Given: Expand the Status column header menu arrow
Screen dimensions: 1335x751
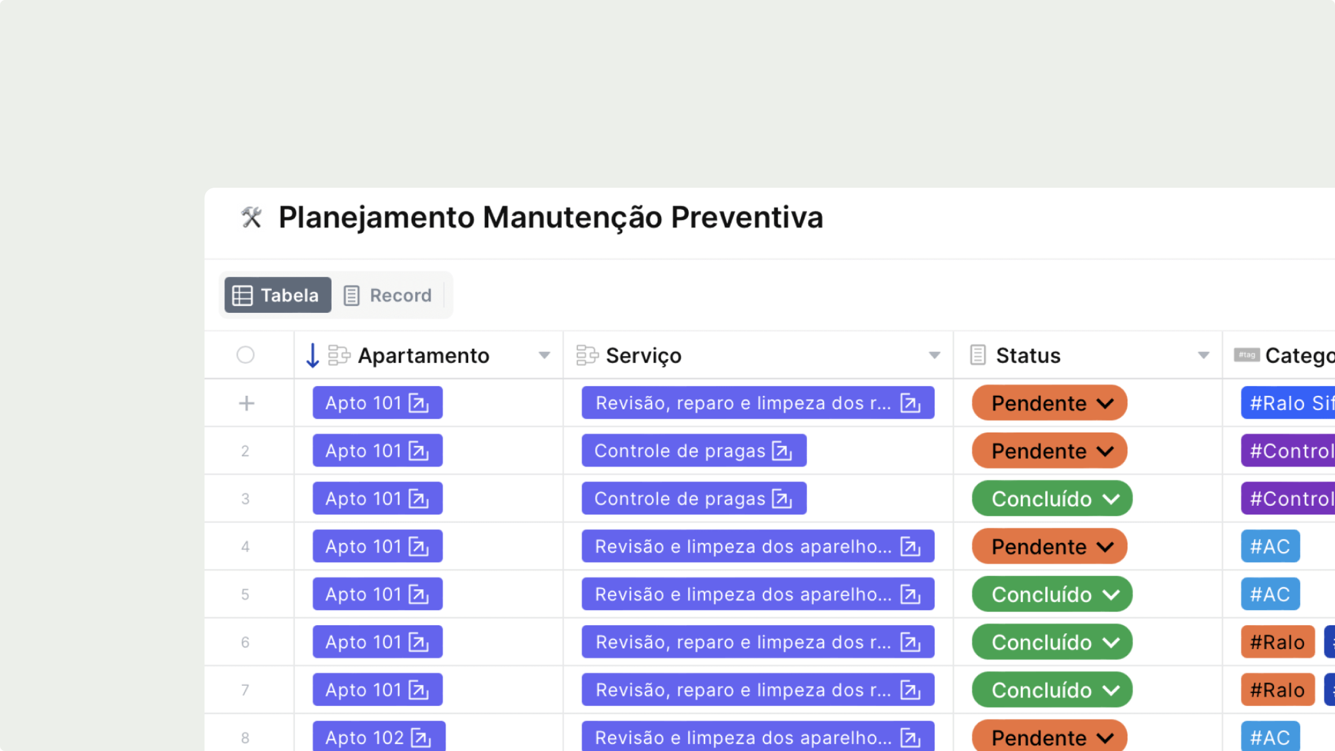Looking at the screenshot, I should pos(1204,356).
